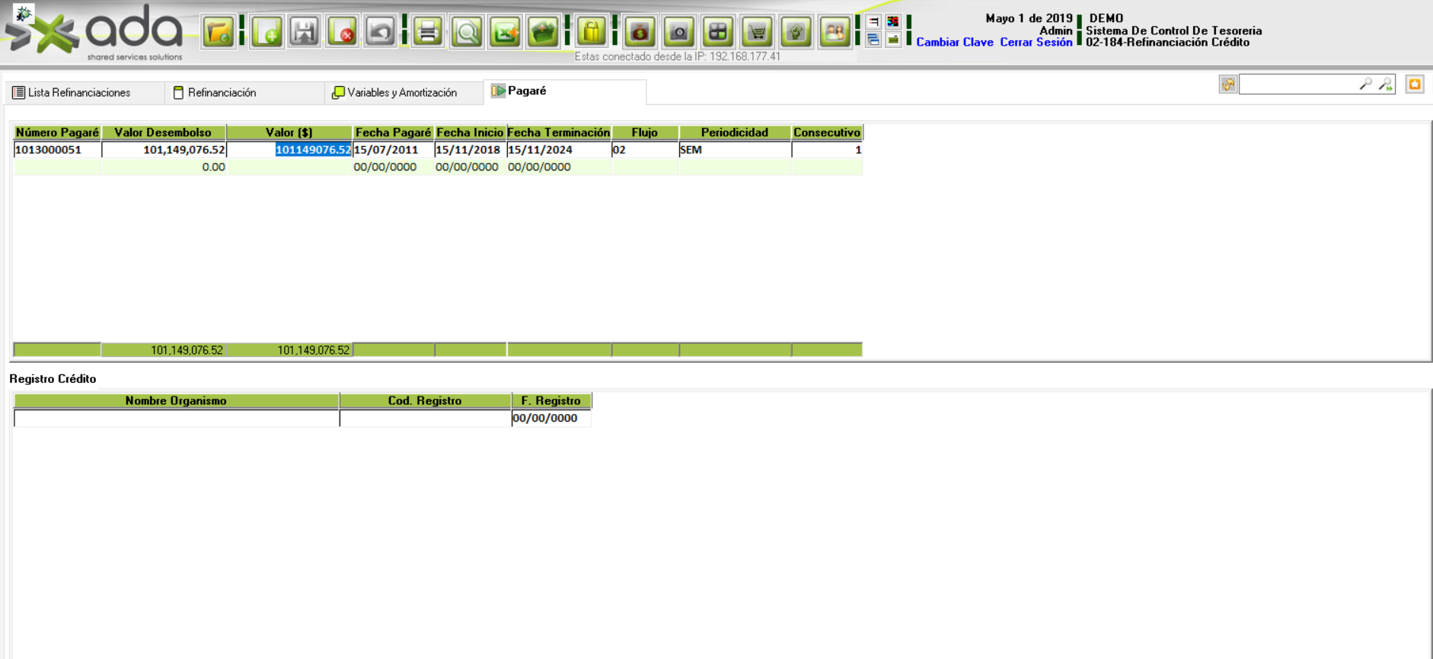Click the Periodicidad cell showing SEM
The width and height of the screenshot is (1433, 659).
pyautogui.click(x=734, y=150)
